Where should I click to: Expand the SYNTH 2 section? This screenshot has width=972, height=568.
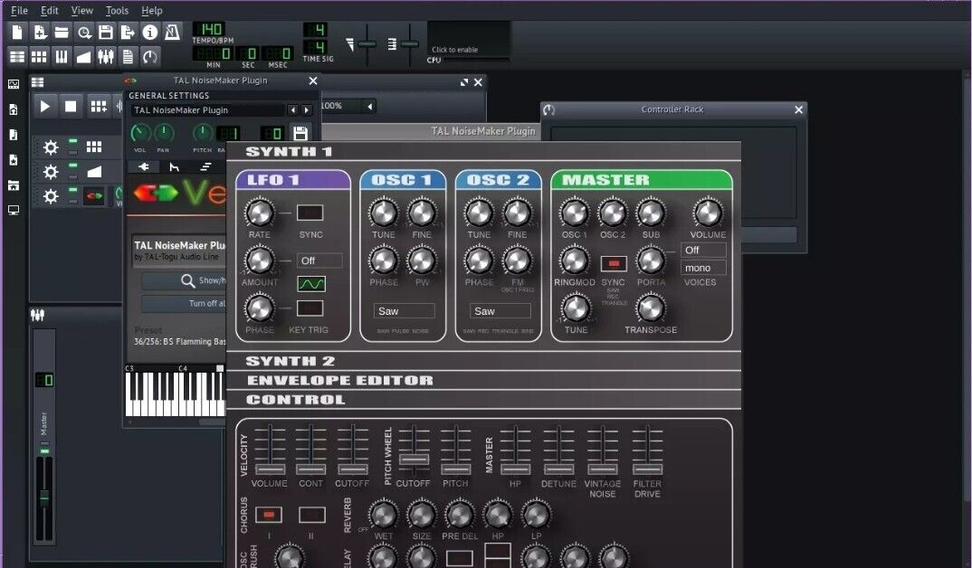(291, 361)
